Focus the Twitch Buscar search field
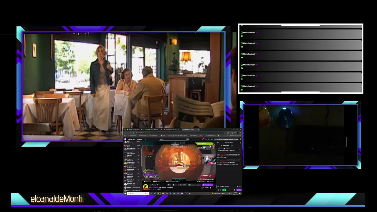Screen dimensions: 377x212 click(173, 139)
